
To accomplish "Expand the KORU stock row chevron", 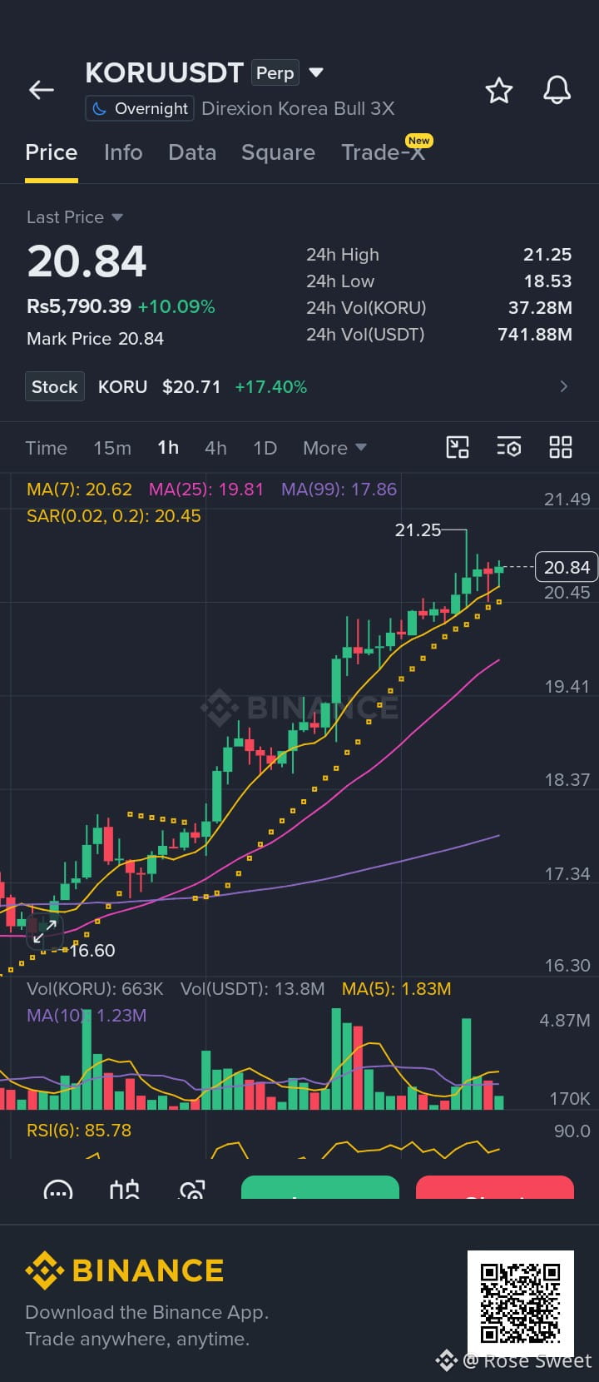I will [x=564, y=386].
